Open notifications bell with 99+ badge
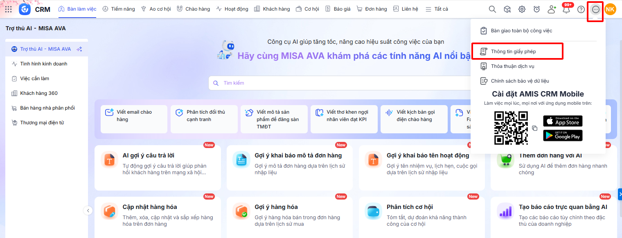This screenshot has width=622, height=238. pos(566,9)
